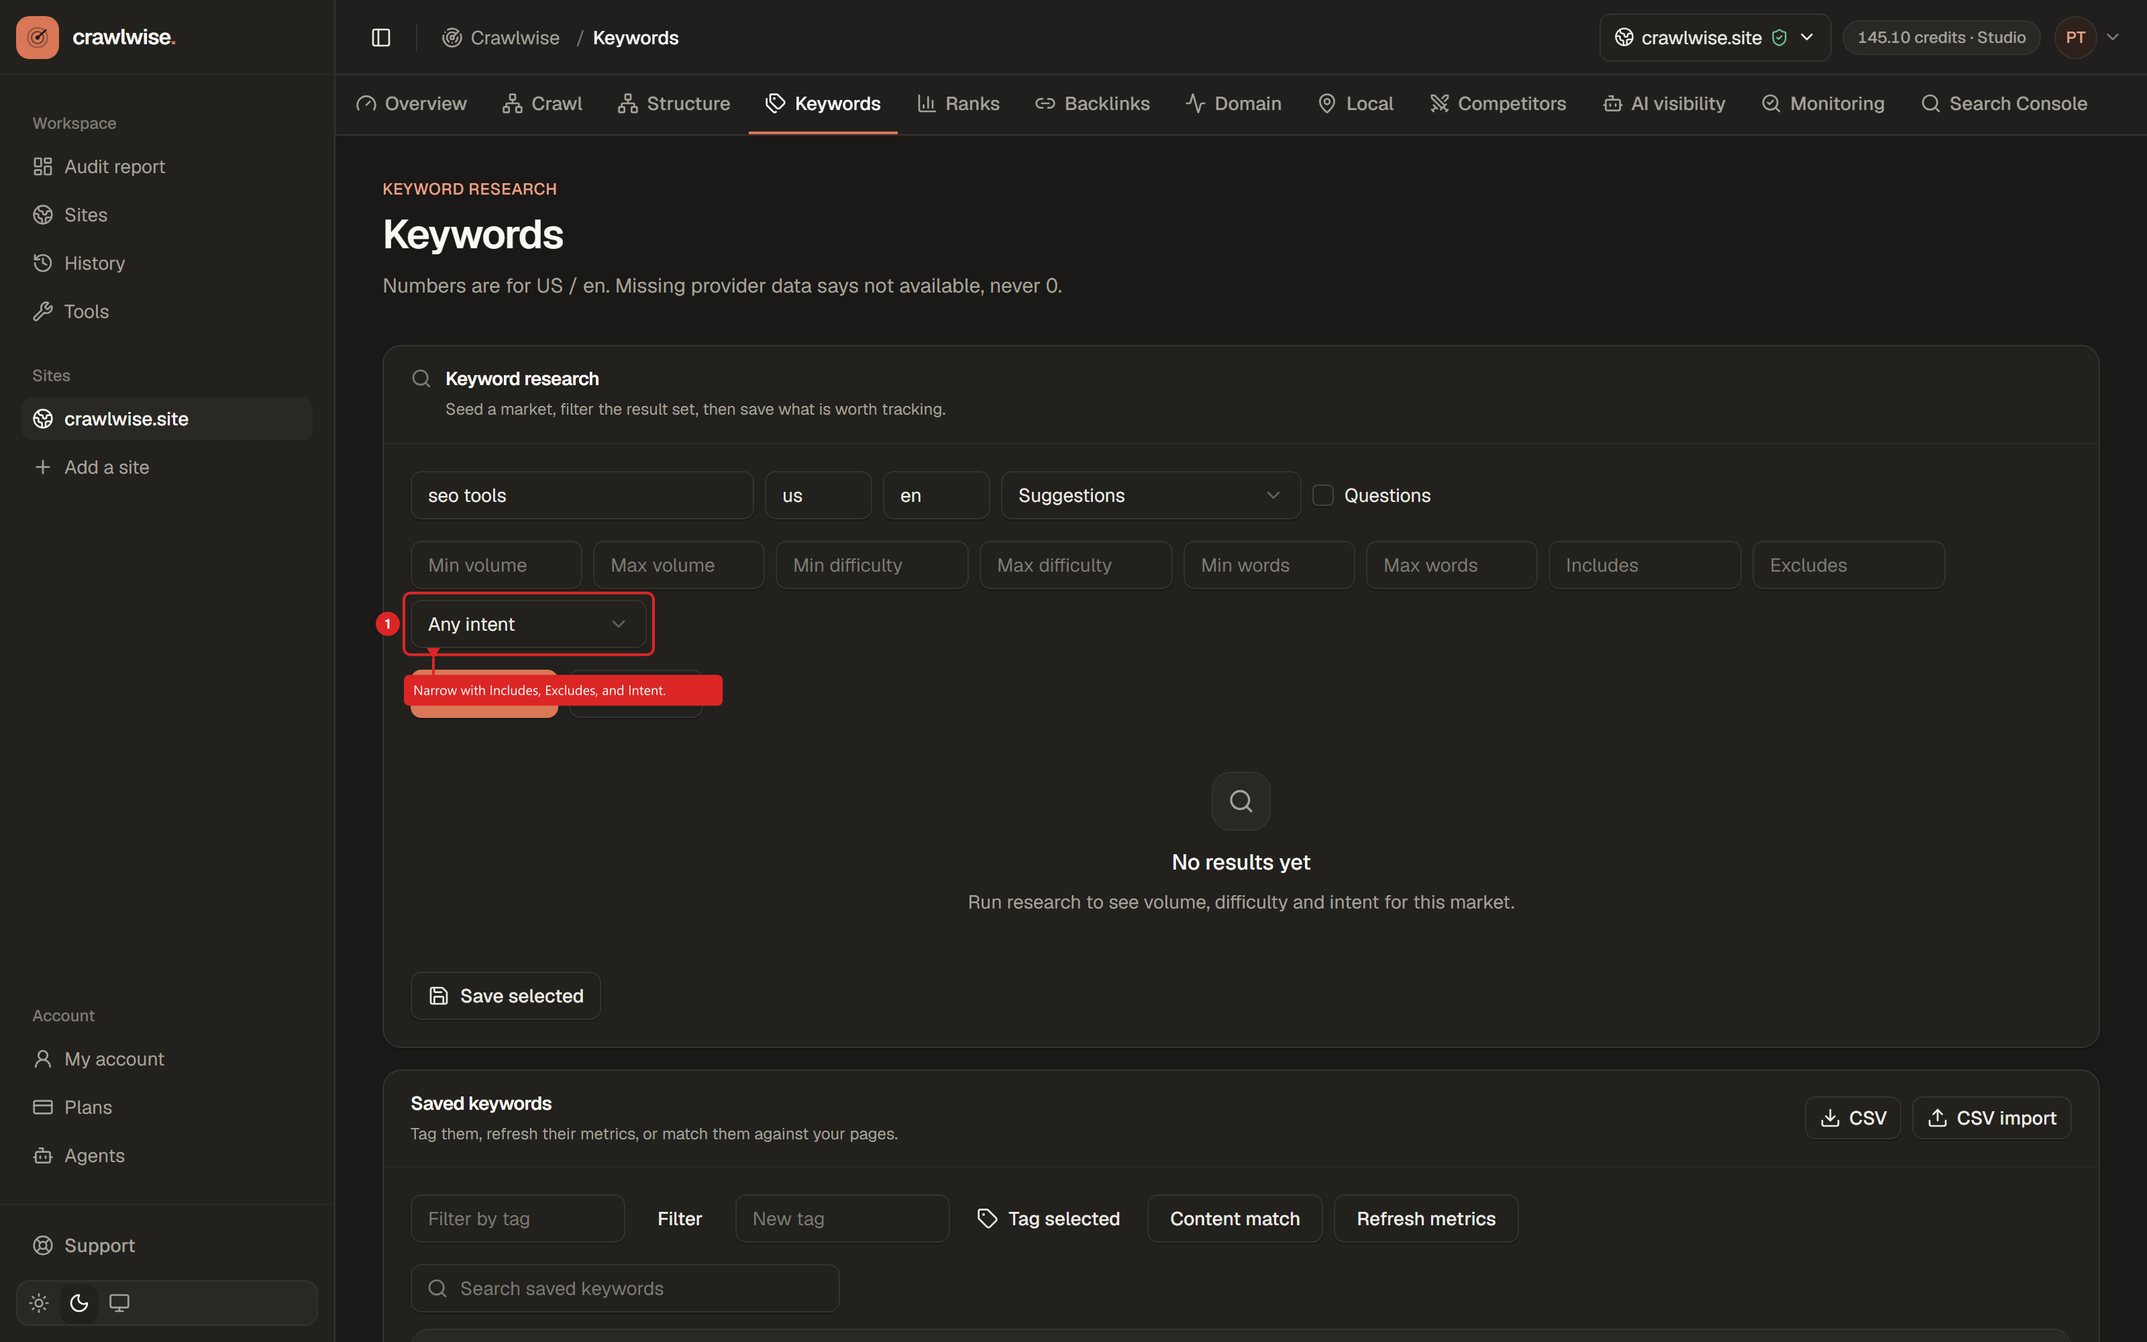The image size is (2147, 1342).
Task: Open the Local tab
Action: click(x=1355, y=104)
